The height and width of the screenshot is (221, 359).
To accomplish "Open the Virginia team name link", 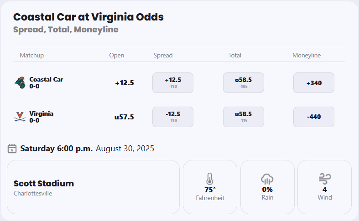I will (41, 113).
